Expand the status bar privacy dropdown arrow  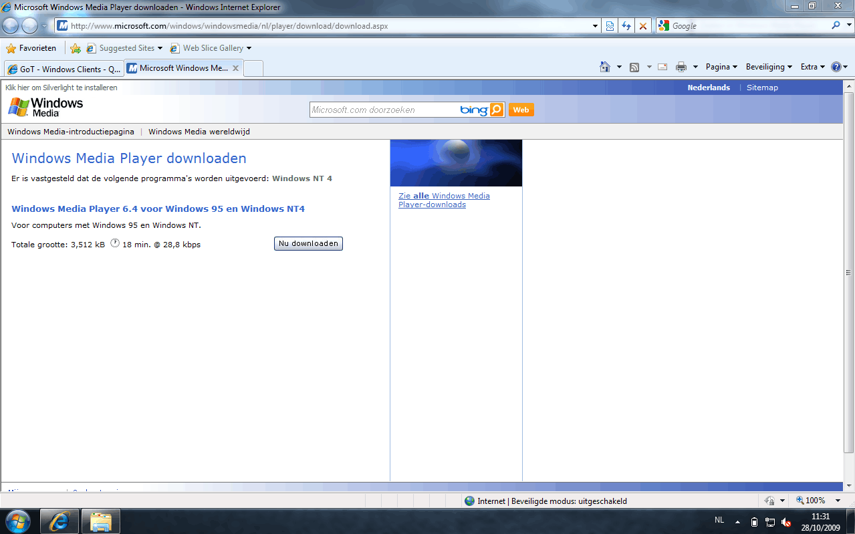pyautogui.click(x=782, y=501)
